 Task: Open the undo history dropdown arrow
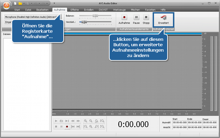[39, 3]
